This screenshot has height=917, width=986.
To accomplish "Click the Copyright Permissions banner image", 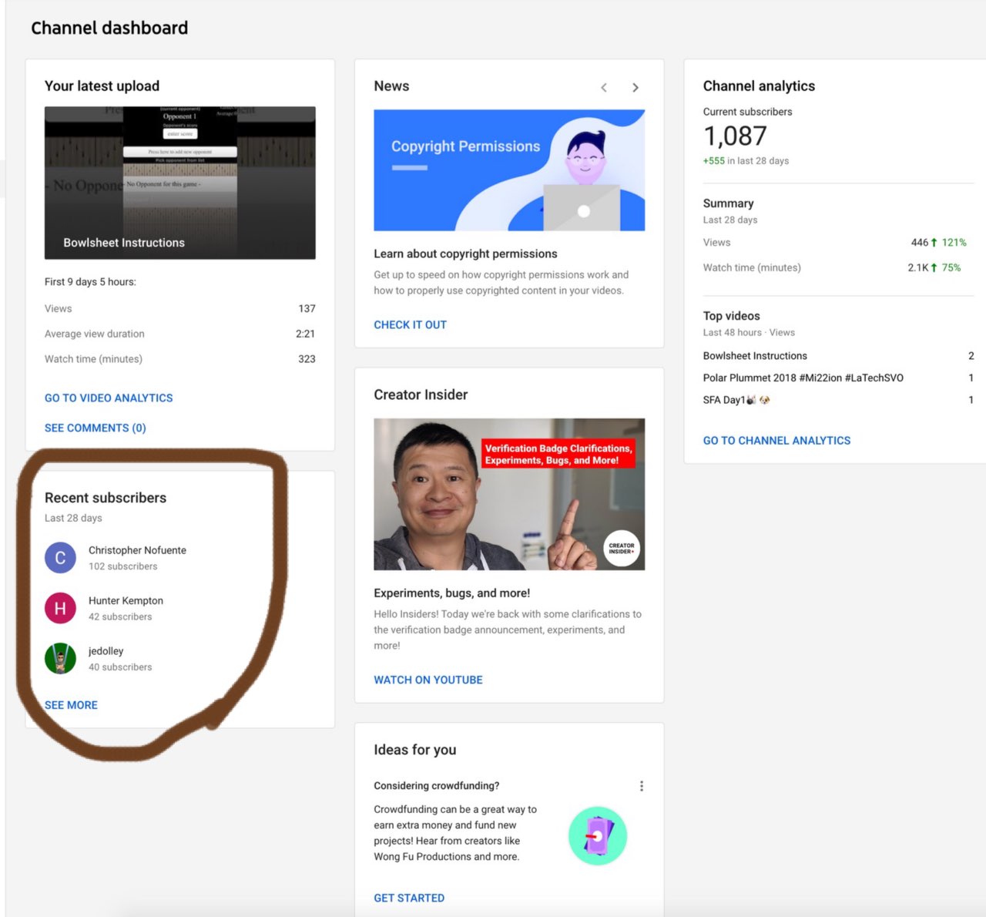I will (x=509, y=170).
